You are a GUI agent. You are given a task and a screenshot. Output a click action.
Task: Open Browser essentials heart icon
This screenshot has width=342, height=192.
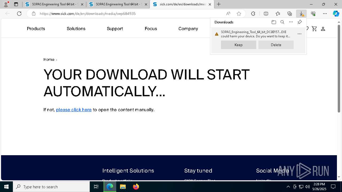(x=313, y=14)
